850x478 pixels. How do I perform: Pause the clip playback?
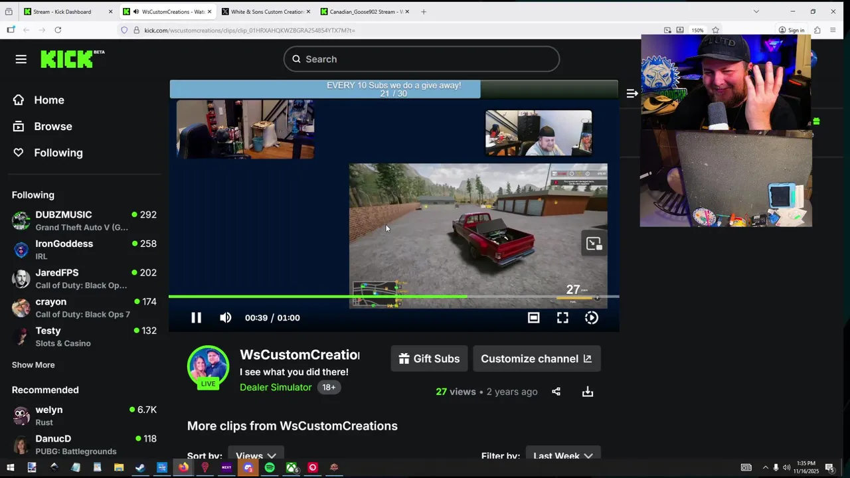pos(196,318)
